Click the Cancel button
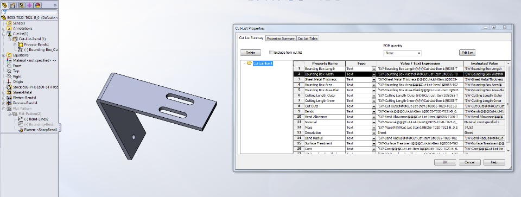The height and width of the screenshot is (197, 521). (x=469, y=162)
